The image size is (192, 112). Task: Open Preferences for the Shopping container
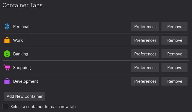[x=145, y=67]
